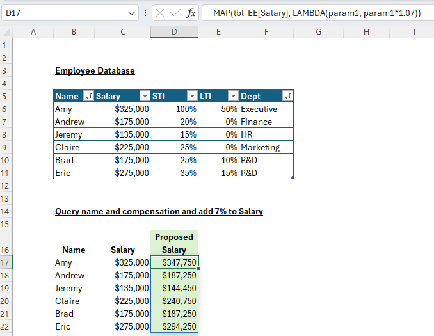Confirm the entry with the checkmark icon
The image size is (434, 336).
click(x=175, y=13)
